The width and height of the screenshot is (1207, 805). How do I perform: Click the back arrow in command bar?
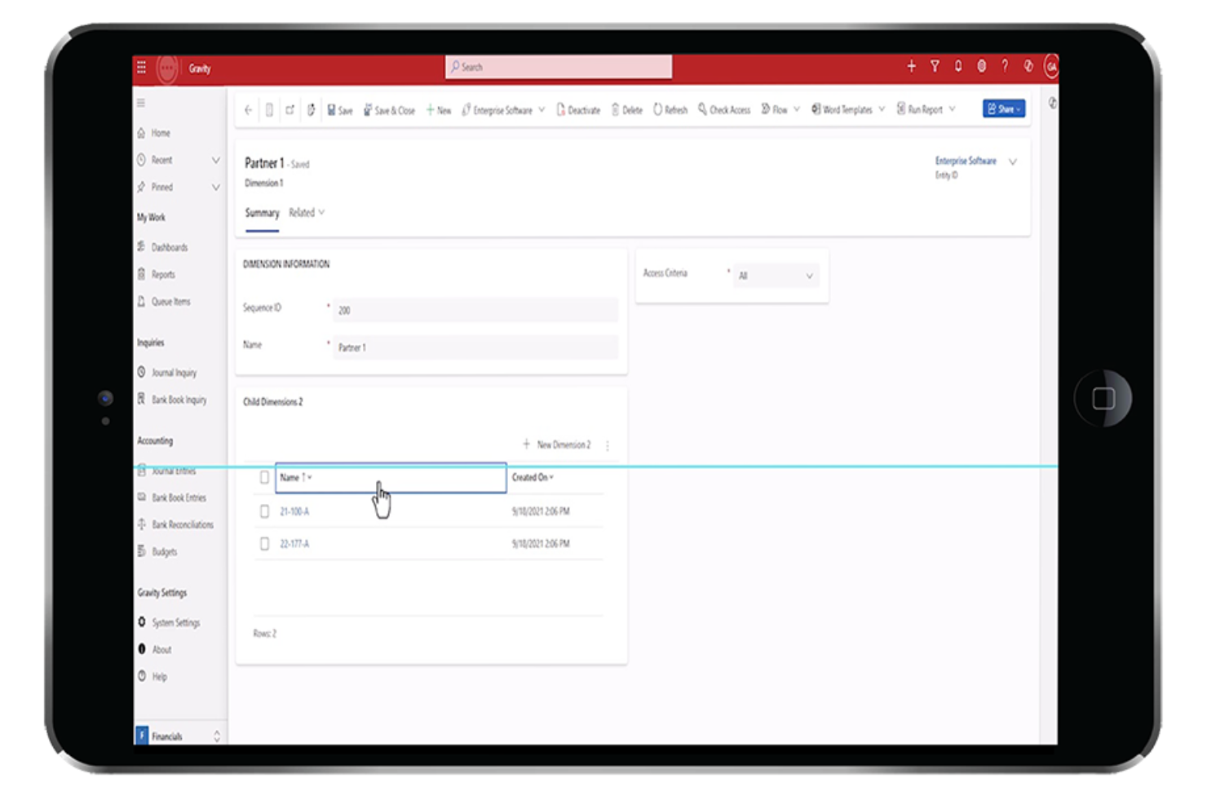(249, 110)
